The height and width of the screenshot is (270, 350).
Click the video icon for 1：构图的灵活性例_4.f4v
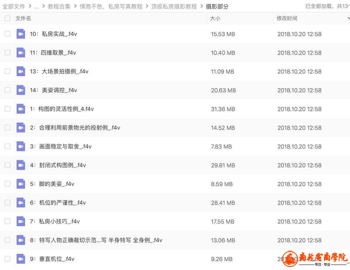click(21, 109)
